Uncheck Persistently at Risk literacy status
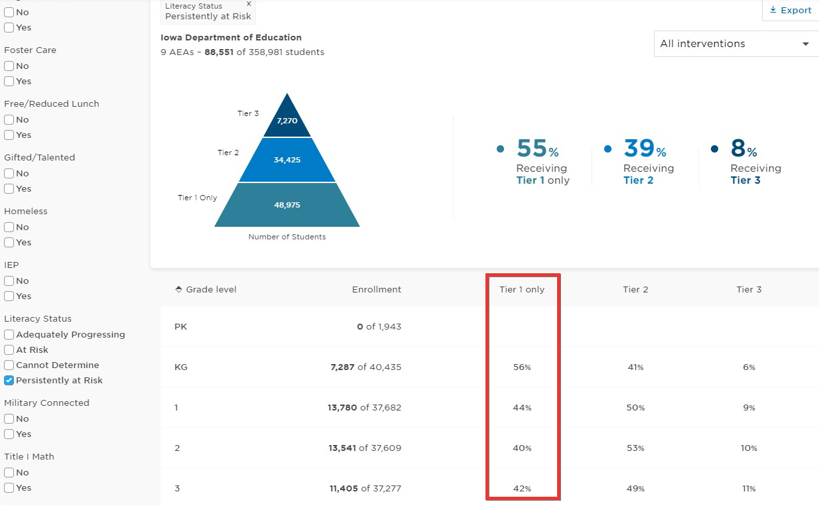823x508 pixels. pos(9,380)
